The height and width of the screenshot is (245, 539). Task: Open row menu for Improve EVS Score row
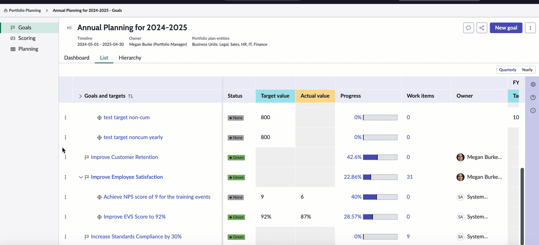click(x=66, y=217)
